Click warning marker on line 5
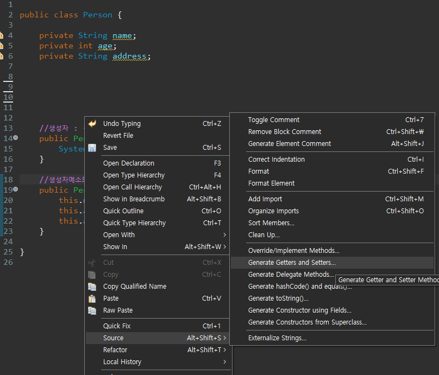 pos(2,46)
